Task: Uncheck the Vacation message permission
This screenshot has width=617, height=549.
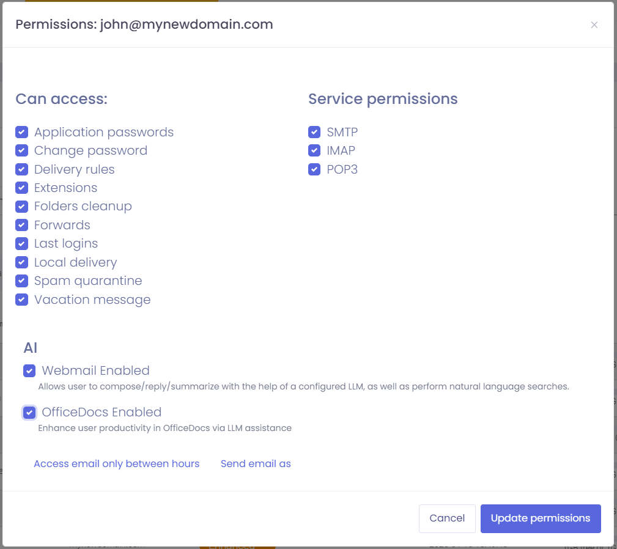Action: coord(22,300)
